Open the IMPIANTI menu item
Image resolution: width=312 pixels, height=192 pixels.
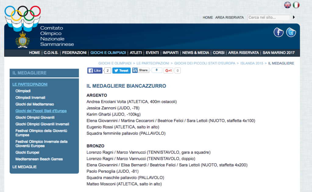tap(171, 53)
